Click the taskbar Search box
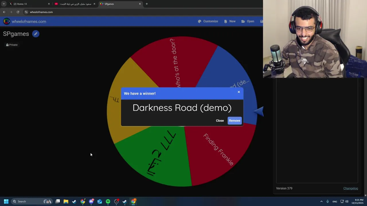 pos(32,201)
